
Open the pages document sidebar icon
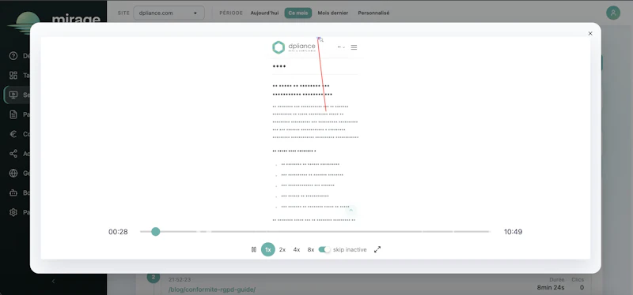[x=13, y=114]
